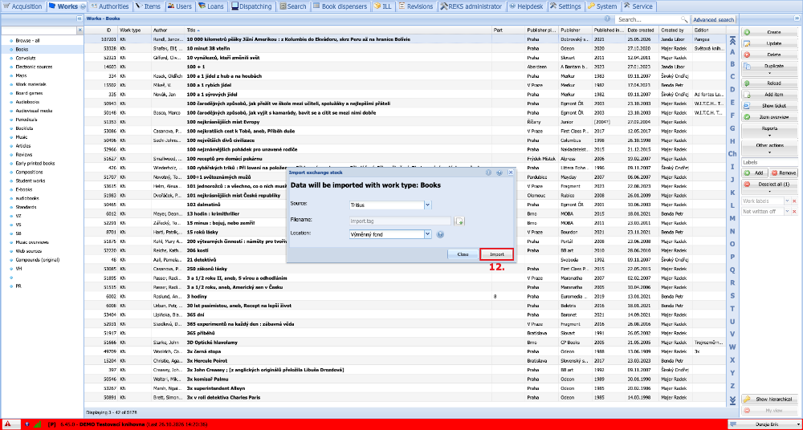
Task: Open the Authorities tab
Action: pos(110,6)
